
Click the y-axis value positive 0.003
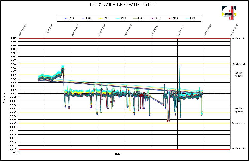(13, 83)
